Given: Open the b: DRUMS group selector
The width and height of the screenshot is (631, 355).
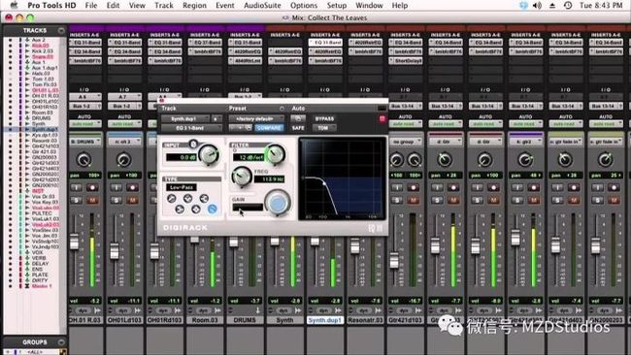Looking at the screenshot, I should coord(85,142).
